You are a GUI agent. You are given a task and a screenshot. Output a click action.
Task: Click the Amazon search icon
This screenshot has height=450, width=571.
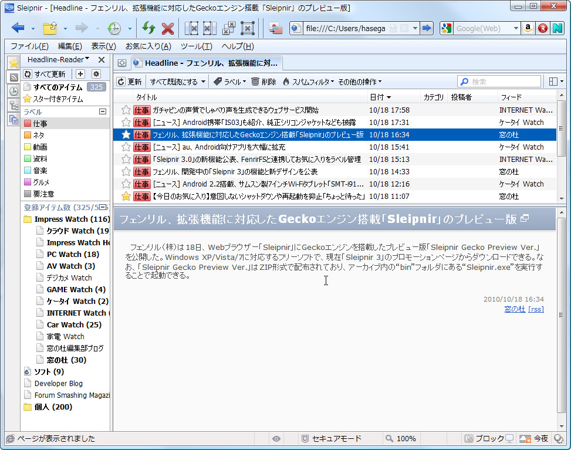[x=528, y=28]
